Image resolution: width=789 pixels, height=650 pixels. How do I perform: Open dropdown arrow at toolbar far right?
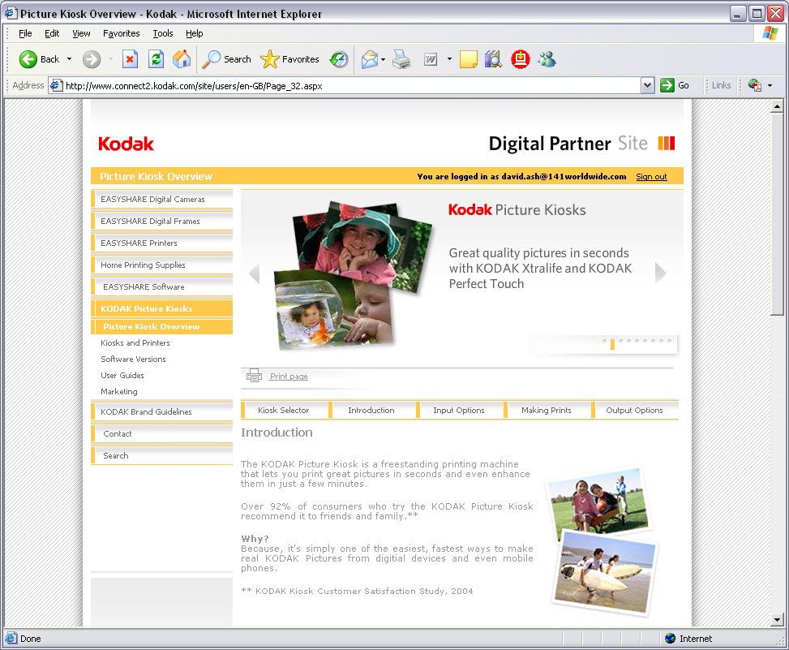point(770,85)
